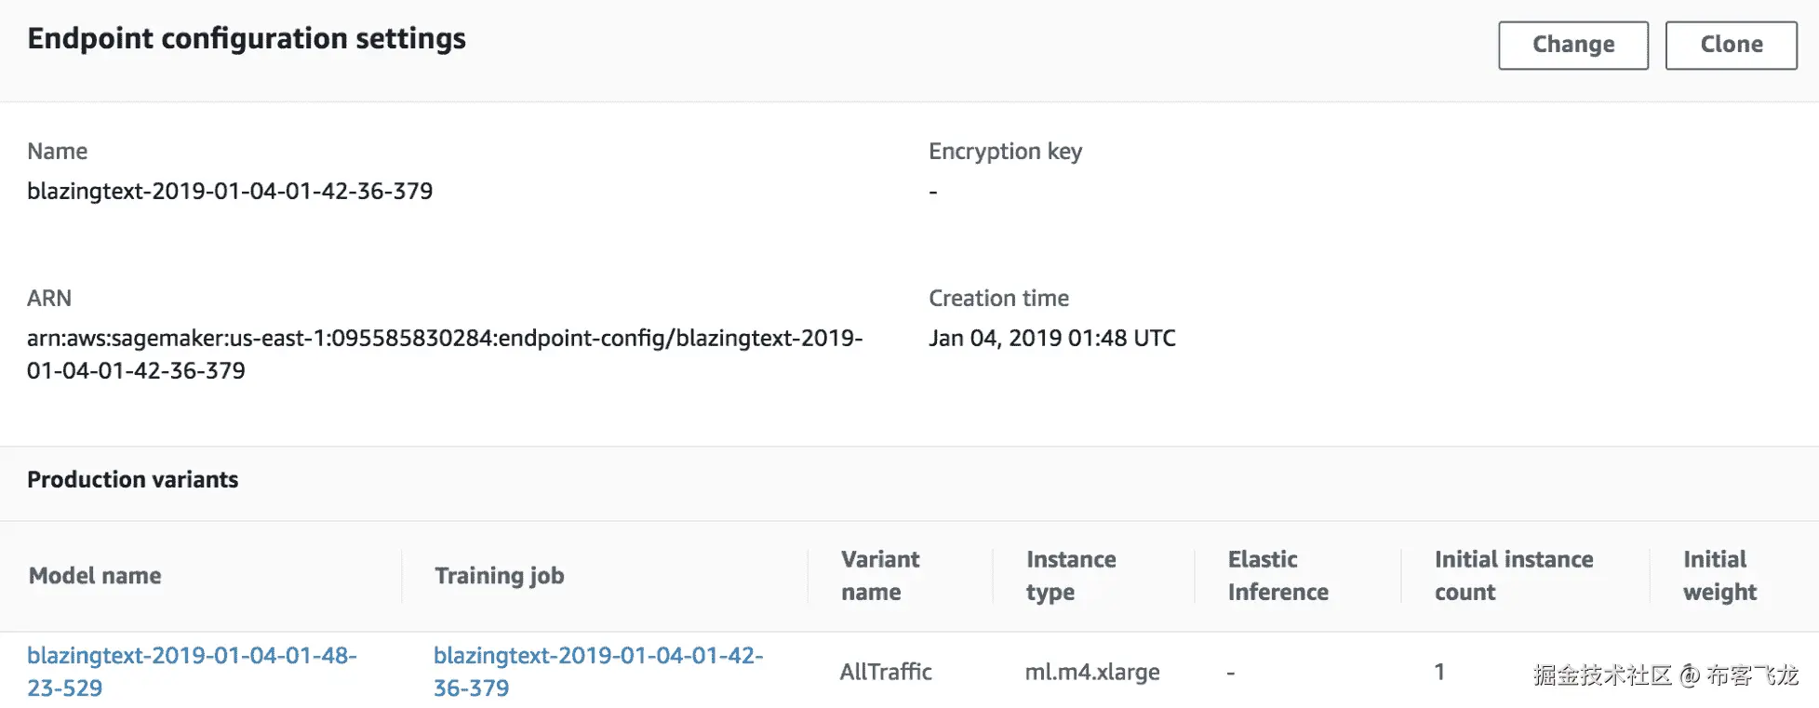1819x708 pixels.
Task: Click the Production variants section heading
Action: (133, 479)
